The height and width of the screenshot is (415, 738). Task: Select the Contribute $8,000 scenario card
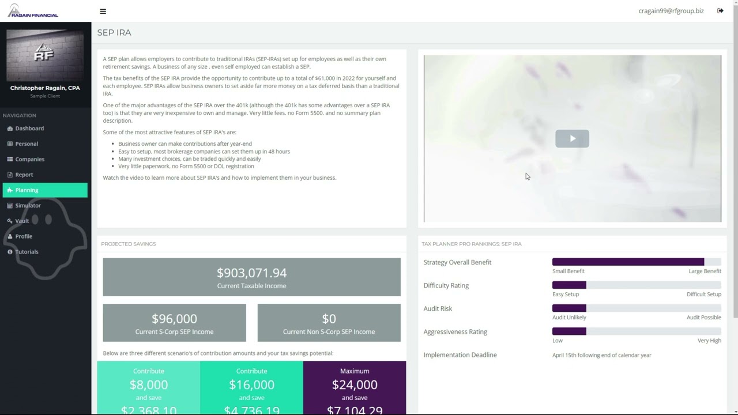(x=149, y=388)
